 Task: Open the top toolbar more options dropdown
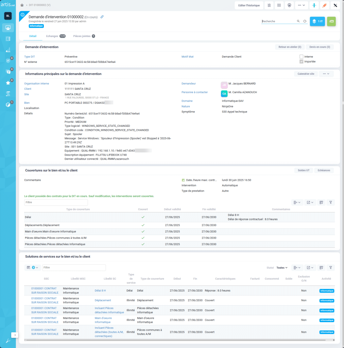pos(302,5)
